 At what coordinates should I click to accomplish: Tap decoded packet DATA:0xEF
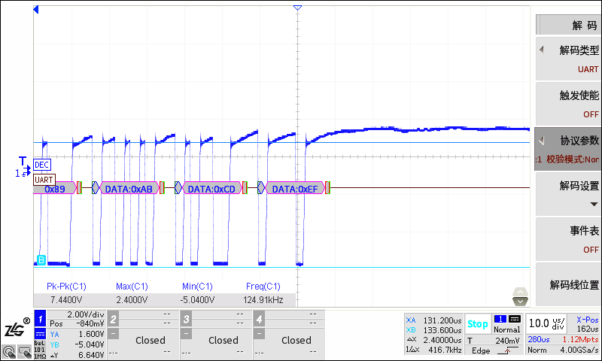pos(295,188)
